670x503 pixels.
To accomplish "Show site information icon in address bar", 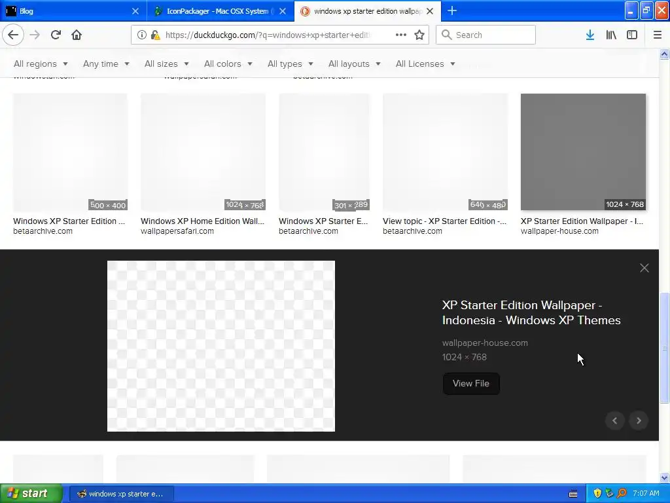I will coord(142,35).
